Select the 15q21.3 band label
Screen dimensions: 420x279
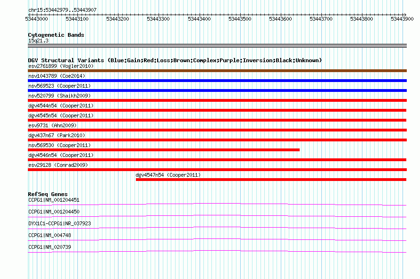(38, 41)
